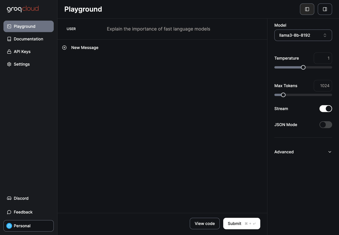
Task: Toggle the left sidebar panel icon
Action: pos(307,9)
